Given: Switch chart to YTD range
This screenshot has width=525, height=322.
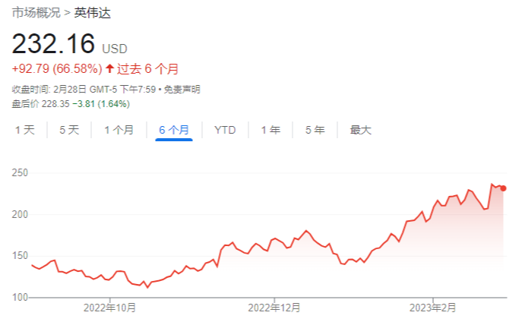Looking at the screenshot, I should [225, 130].
